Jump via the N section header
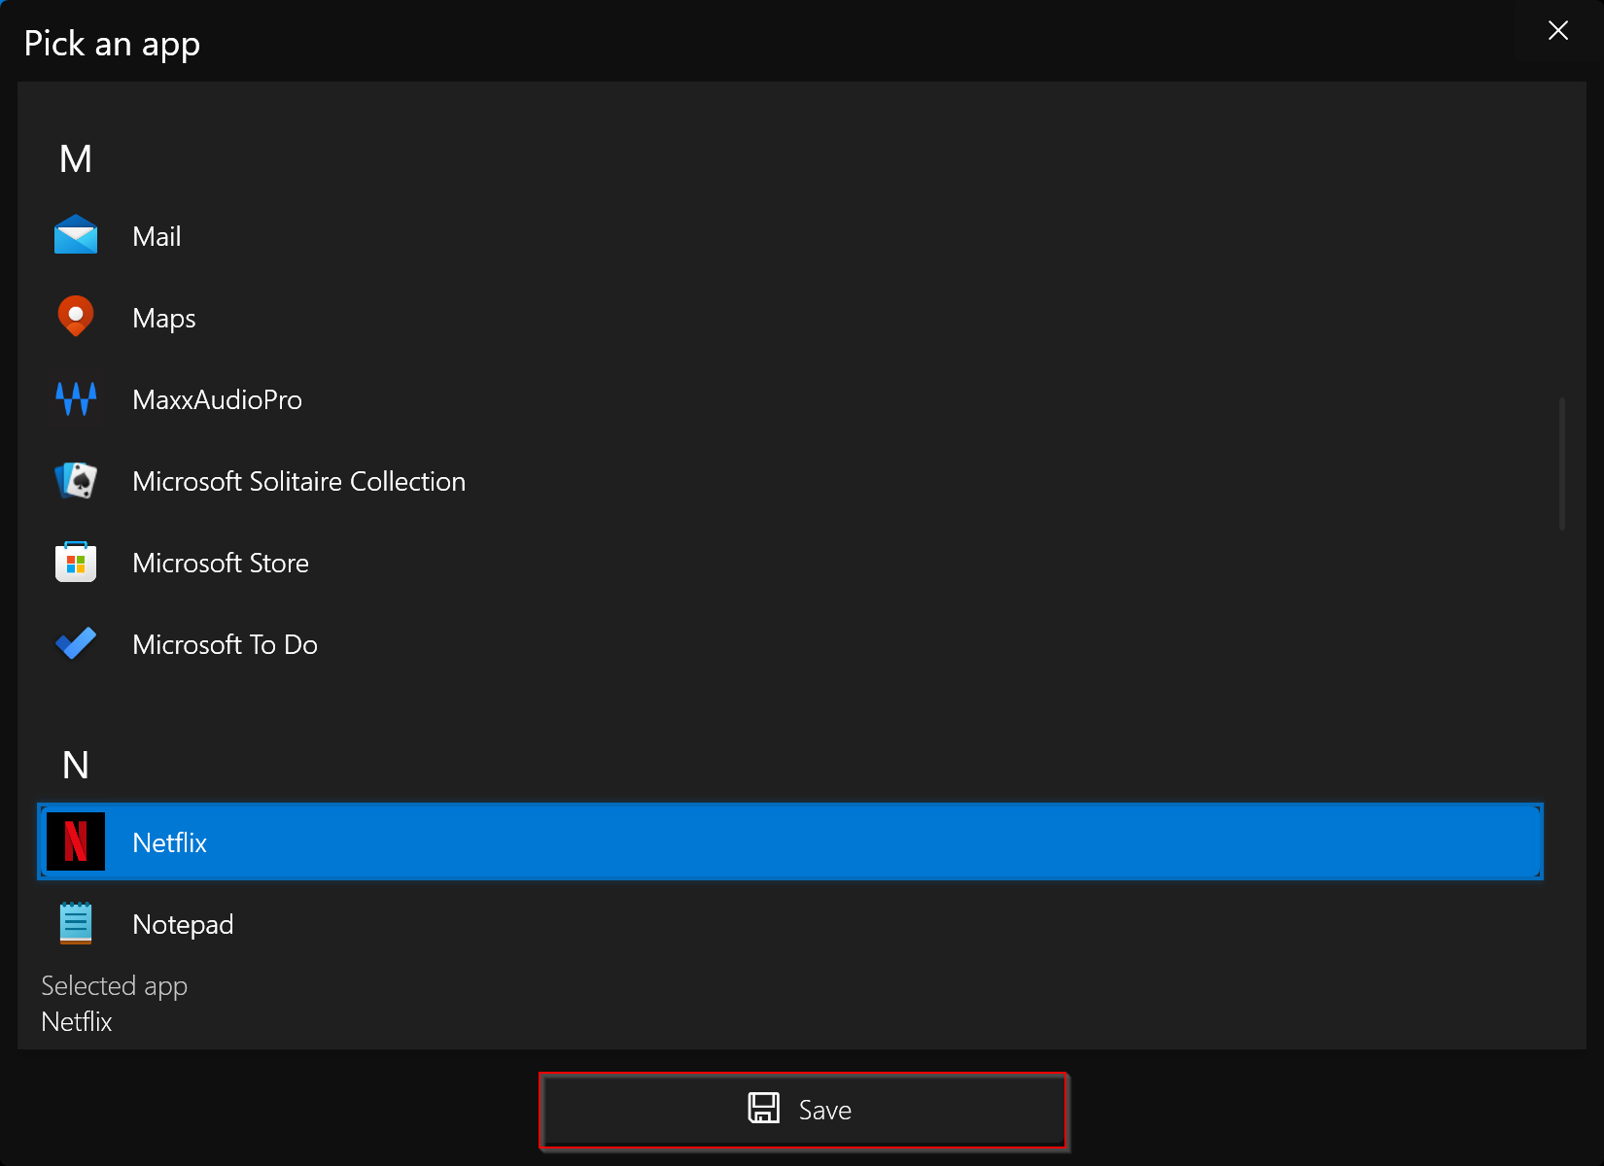The image size is (1604, 1166). tap(76, 765)
